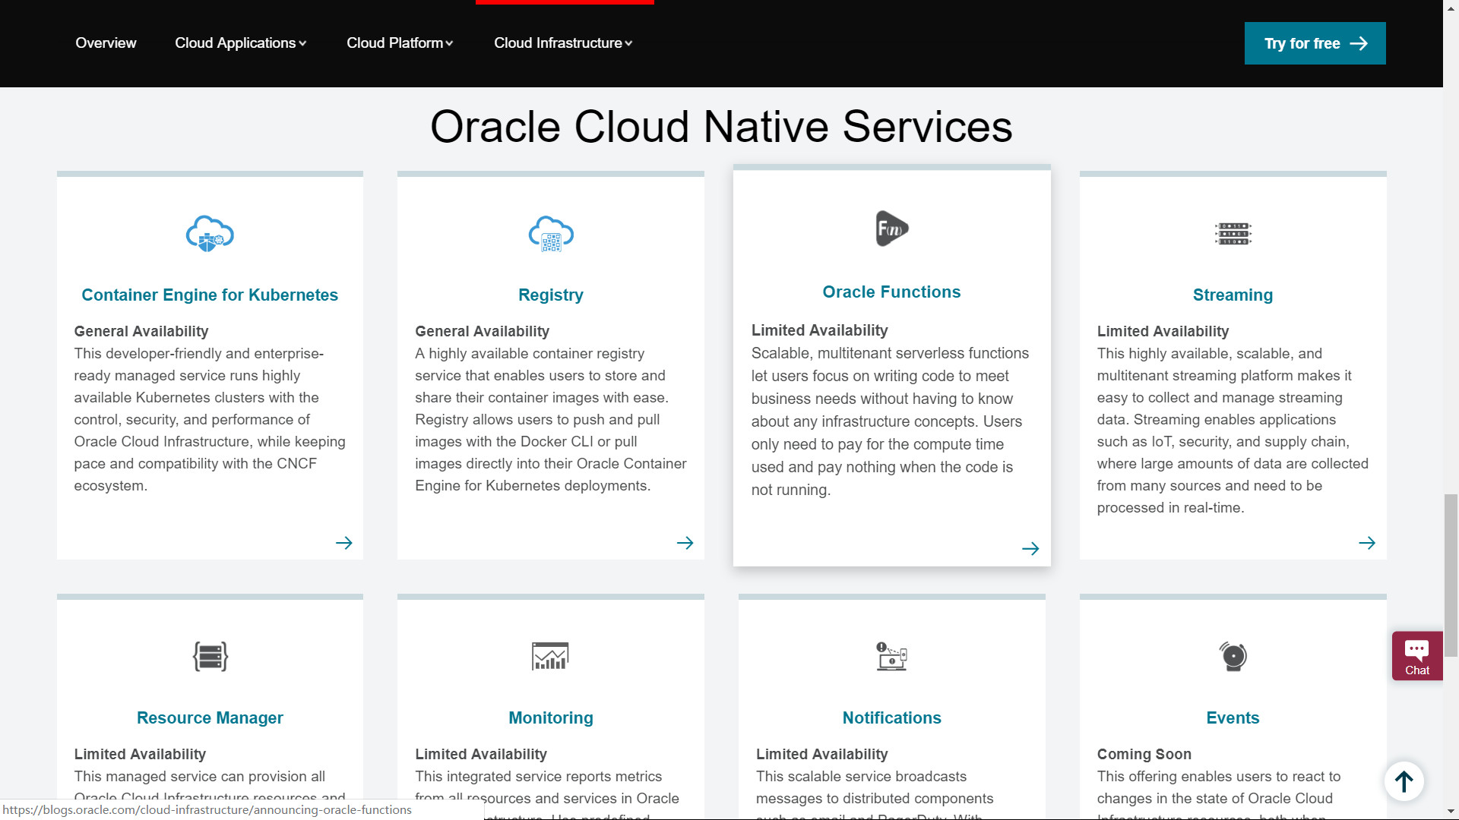Click the Streaming service icon
This screenshot has height=820, width=1459.
[x=1233, y=233]
